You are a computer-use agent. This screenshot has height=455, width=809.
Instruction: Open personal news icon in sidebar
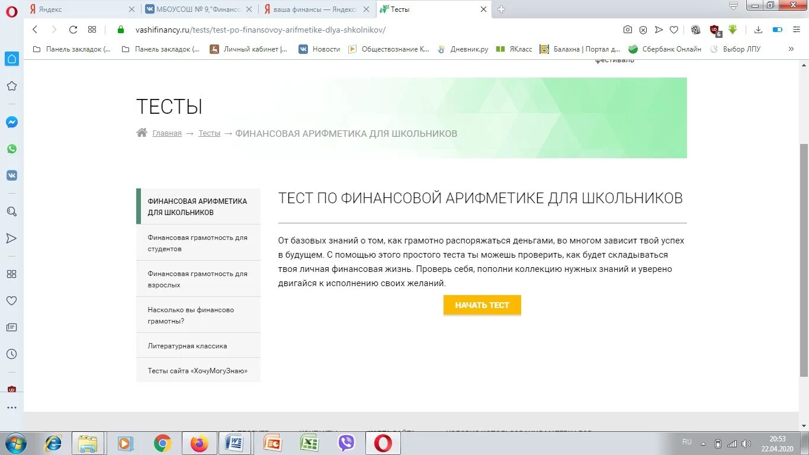tap(11, 328)
